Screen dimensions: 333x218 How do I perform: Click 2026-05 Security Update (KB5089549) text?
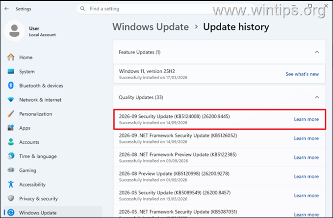click(175, 192)
